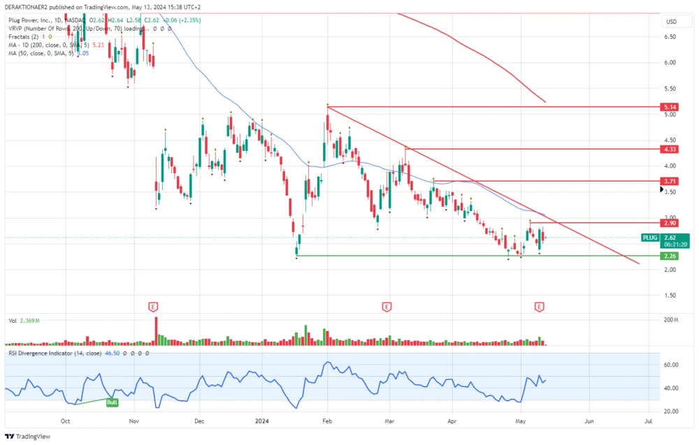
Task: Click the earnings marker near mid-November
Action: [x=153, y=307]
